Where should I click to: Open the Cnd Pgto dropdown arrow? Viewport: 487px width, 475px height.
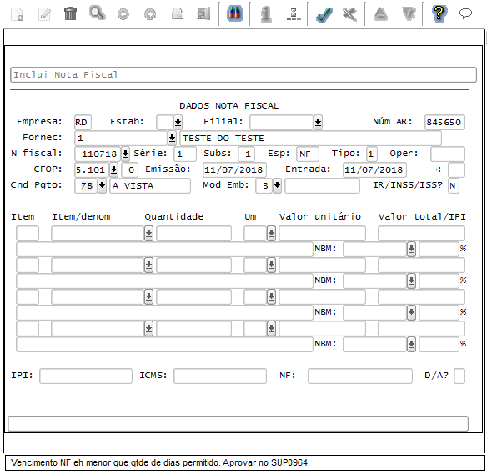(102, 185)
